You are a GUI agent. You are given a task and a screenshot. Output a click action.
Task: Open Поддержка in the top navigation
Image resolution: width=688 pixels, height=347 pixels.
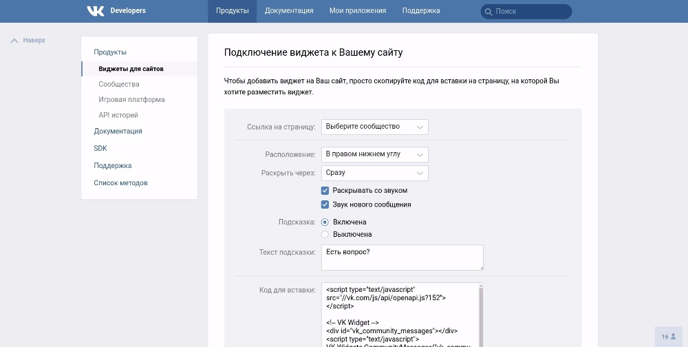click(421, 11)
